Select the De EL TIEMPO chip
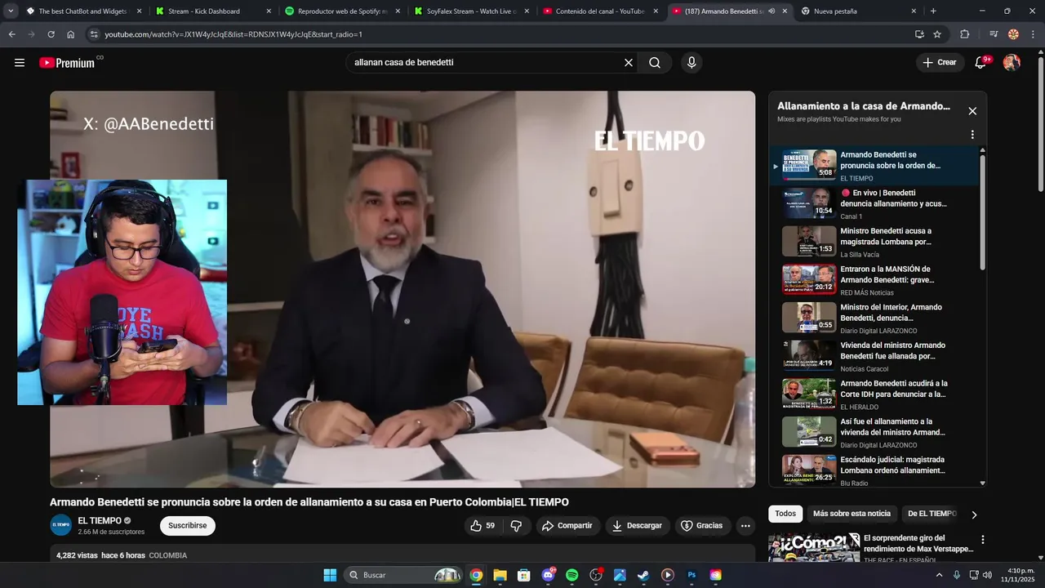The height and width of the screenshot is (588, 1045). (x=932, y=514)
